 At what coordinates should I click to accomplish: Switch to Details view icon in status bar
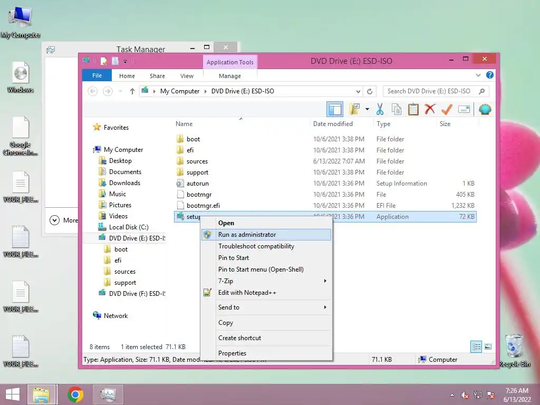pyautogui.click(x=476, y=346)
